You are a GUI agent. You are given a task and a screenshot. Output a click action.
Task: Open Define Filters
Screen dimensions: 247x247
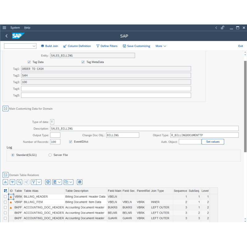click(x=107, y=46)
